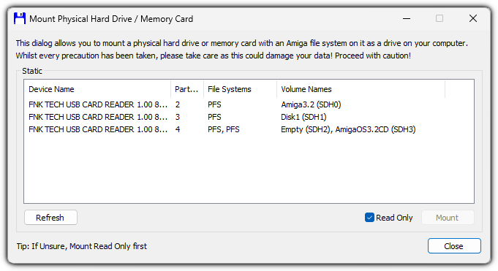Click the Close button at bottom right
Screen dimensions: 498x271
click(x=454, y=246)
